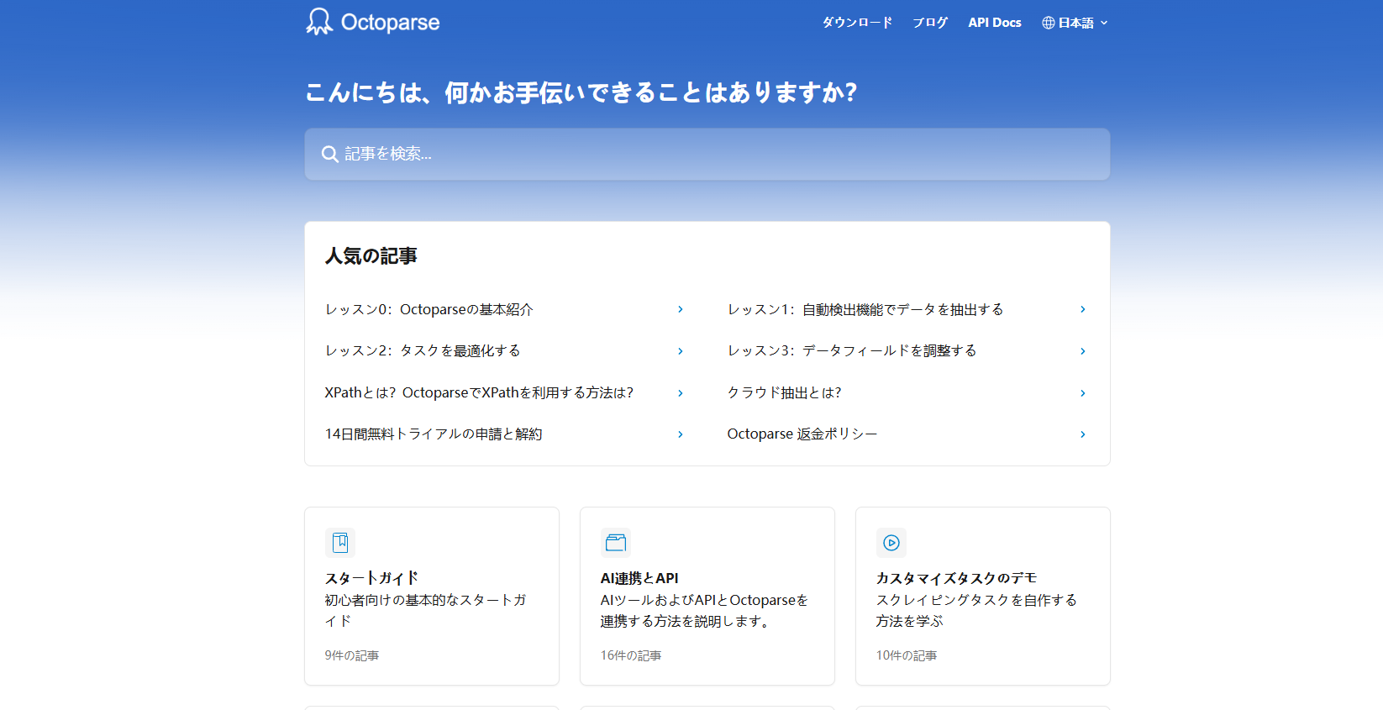1383x710 pixels.
Task: Open the Octoparse 返金ポリシー article
Action: click(x=802, y=434)
